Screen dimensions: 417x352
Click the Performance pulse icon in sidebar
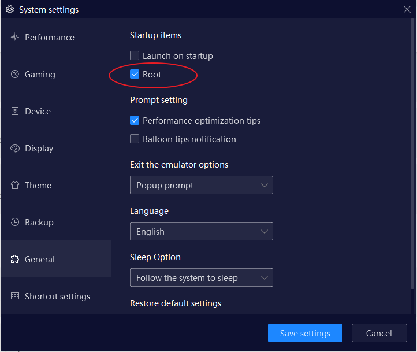(x=15, y=38)
